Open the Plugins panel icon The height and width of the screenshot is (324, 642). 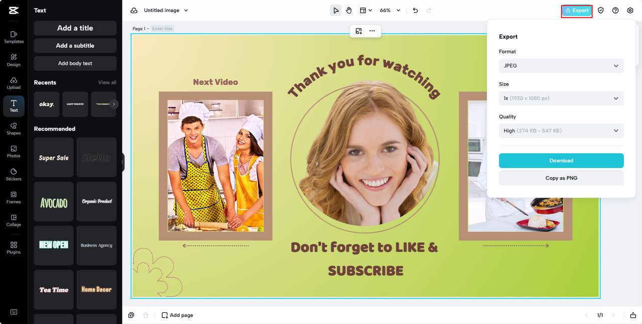pos(14,248)
